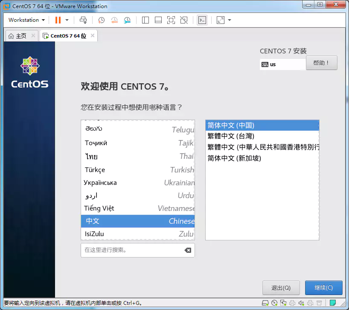
Task: Click the 帮助 button
Action: [321, 63]
